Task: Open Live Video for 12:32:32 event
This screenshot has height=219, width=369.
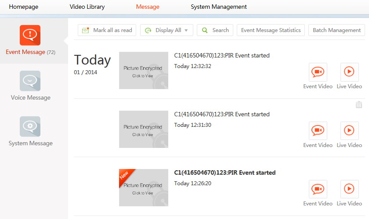Action: pos(349,72)
